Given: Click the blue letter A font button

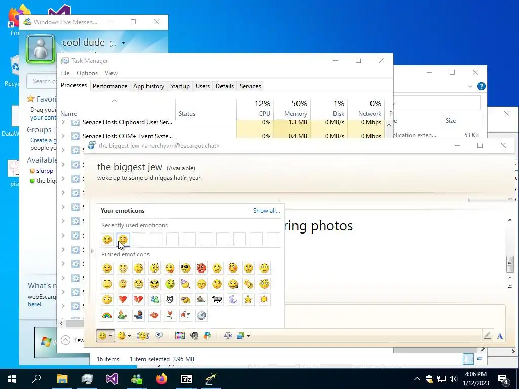Looking at the screenshot, I should pyautogui.click(x=500, y=336).
